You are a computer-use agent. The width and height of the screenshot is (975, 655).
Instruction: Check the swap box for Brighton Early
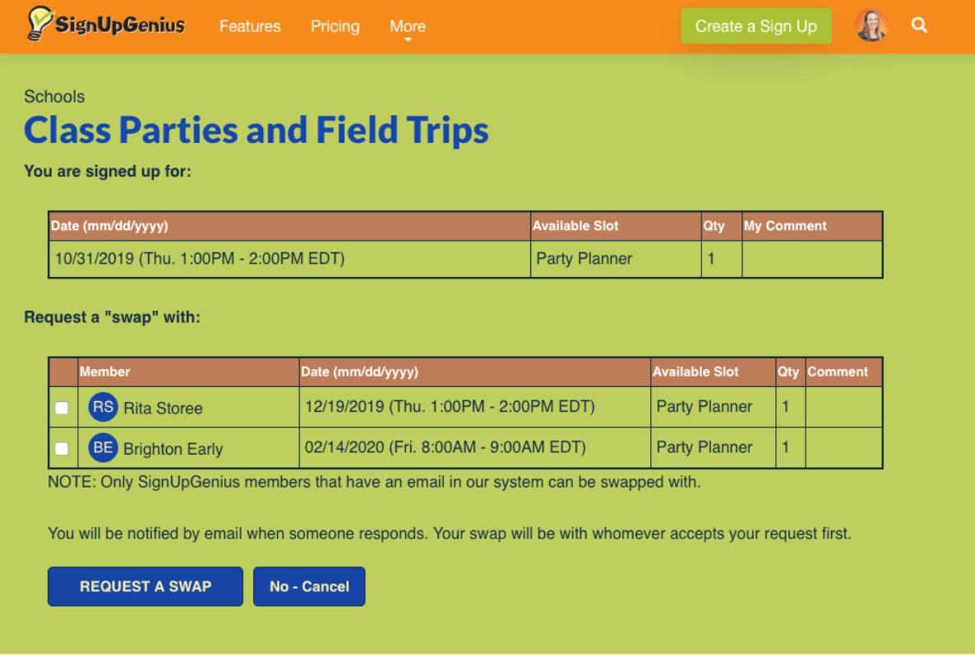(x=62, y=447)
